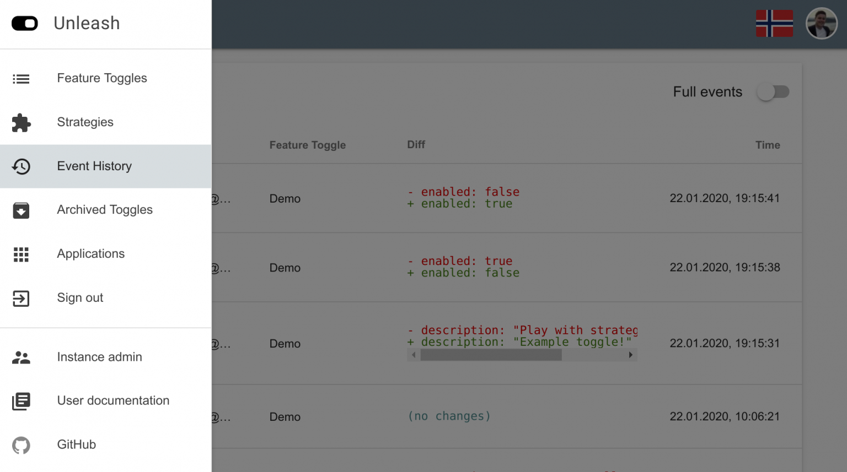This screenshot has height=472, width=847.
Task: Open the User documentation link
Action: pyautogui.click(x=113, y=401)
